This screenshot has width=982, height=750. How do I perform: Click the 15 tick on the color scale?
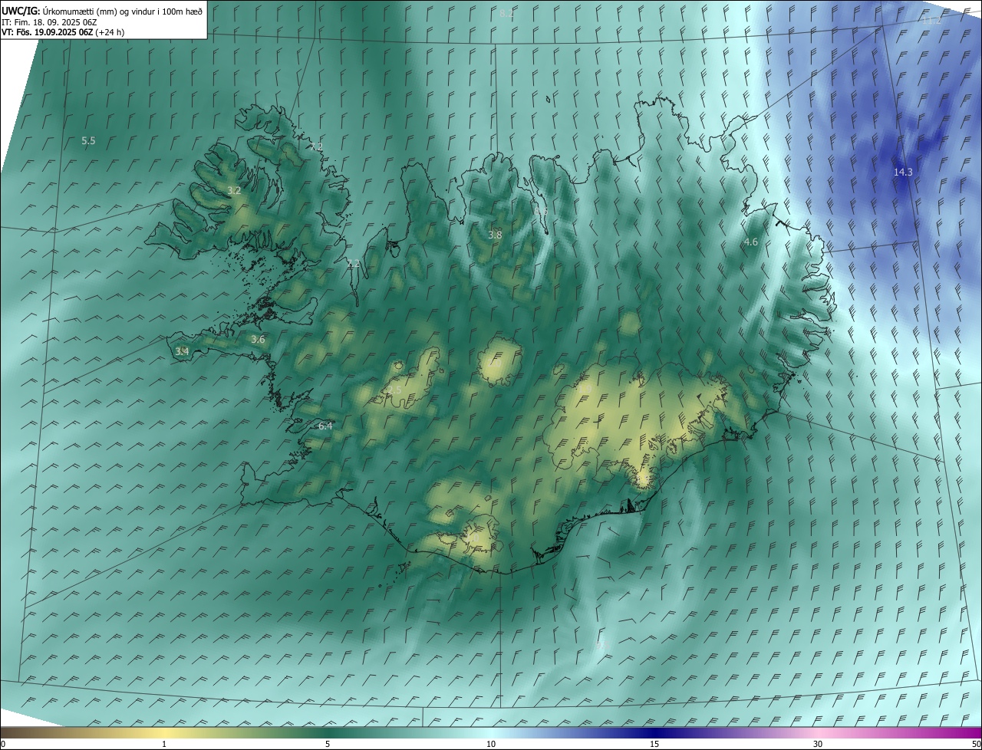(654, 745)
